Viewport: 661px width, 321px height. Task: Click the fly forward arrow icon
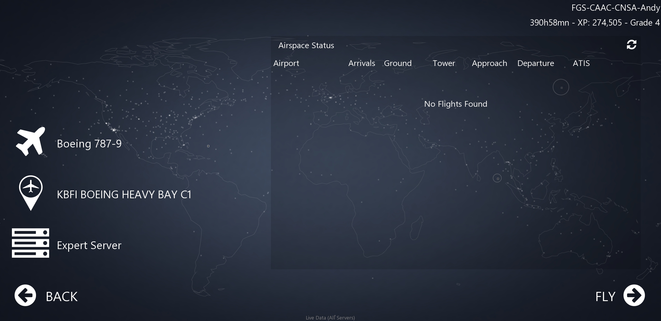(634, 295)
